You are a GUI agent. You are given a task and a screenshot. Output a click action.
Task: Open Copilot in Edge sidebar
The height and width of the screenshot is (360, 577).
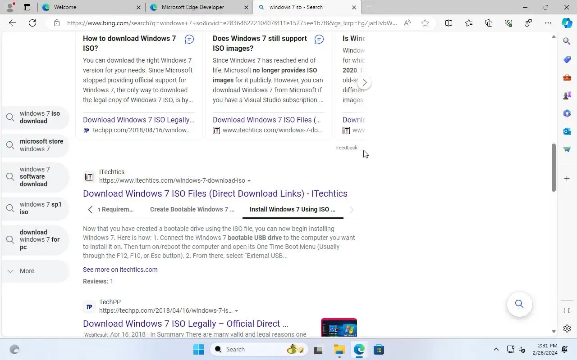tap(567, 23)
